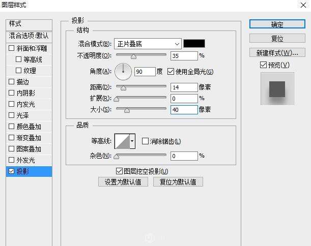
Task: Click the shadow preview thumbnail
Action: click(x=277, y=88)
